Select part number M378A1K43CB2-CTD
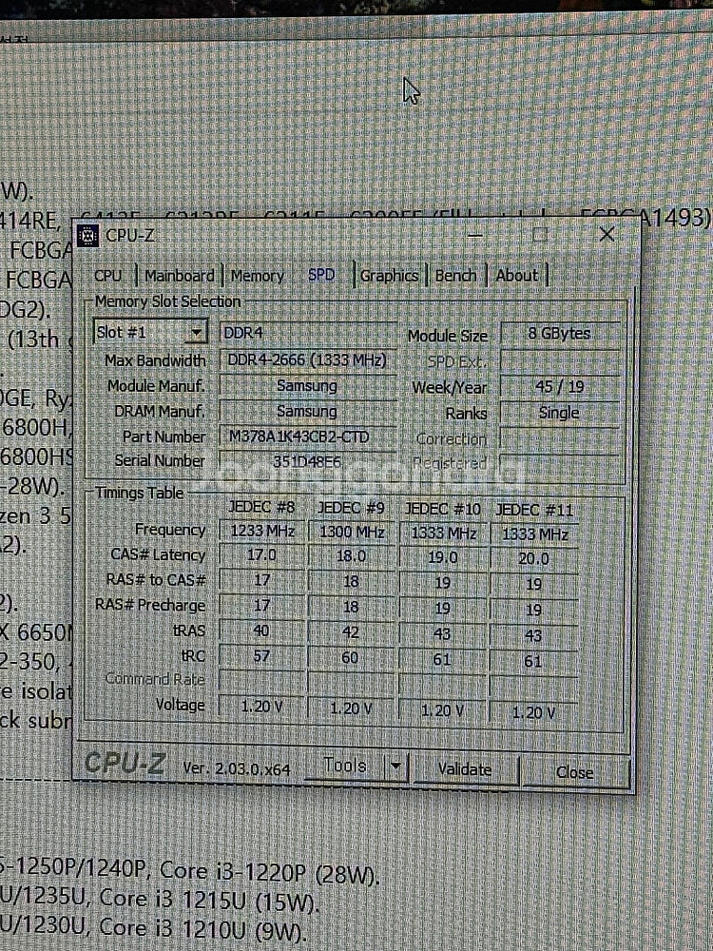This screenshot has width=713, height=951. pos(308,437)
